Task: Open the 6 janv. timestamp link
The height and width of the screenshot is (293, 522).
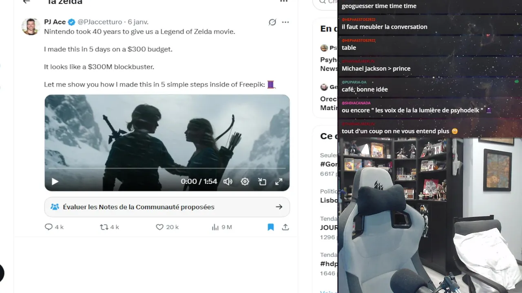Action: point(138,22)
